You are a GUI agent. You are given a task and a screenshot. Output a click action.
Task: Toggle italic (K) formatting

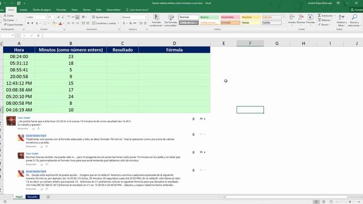click(32, 23)
